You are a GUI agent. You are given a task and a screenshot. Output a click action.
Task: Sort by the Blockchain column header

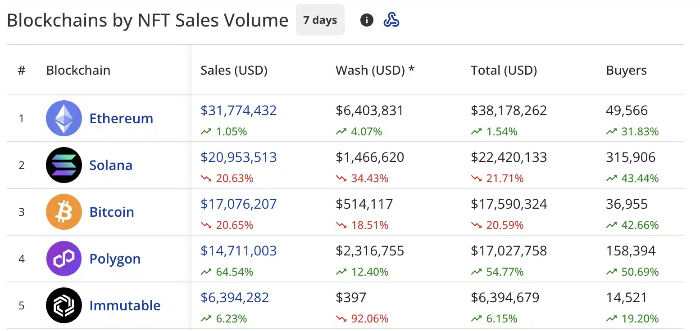coord(78,70)
